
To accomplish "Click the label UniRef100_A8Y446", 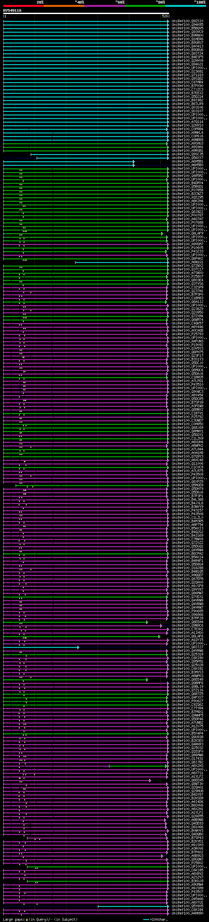I will [187, 327].
